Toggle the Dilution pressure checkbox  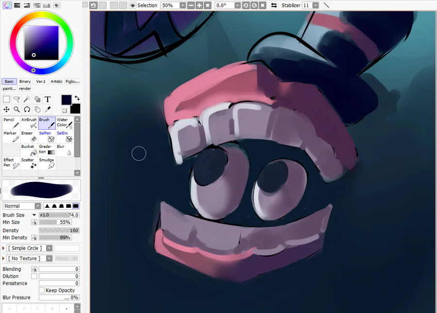pyautogui.click(x=34, y=276)
